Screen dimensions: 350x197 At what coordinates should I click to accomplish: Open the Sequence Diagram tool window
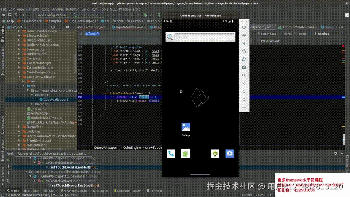[x=128, y=191]
